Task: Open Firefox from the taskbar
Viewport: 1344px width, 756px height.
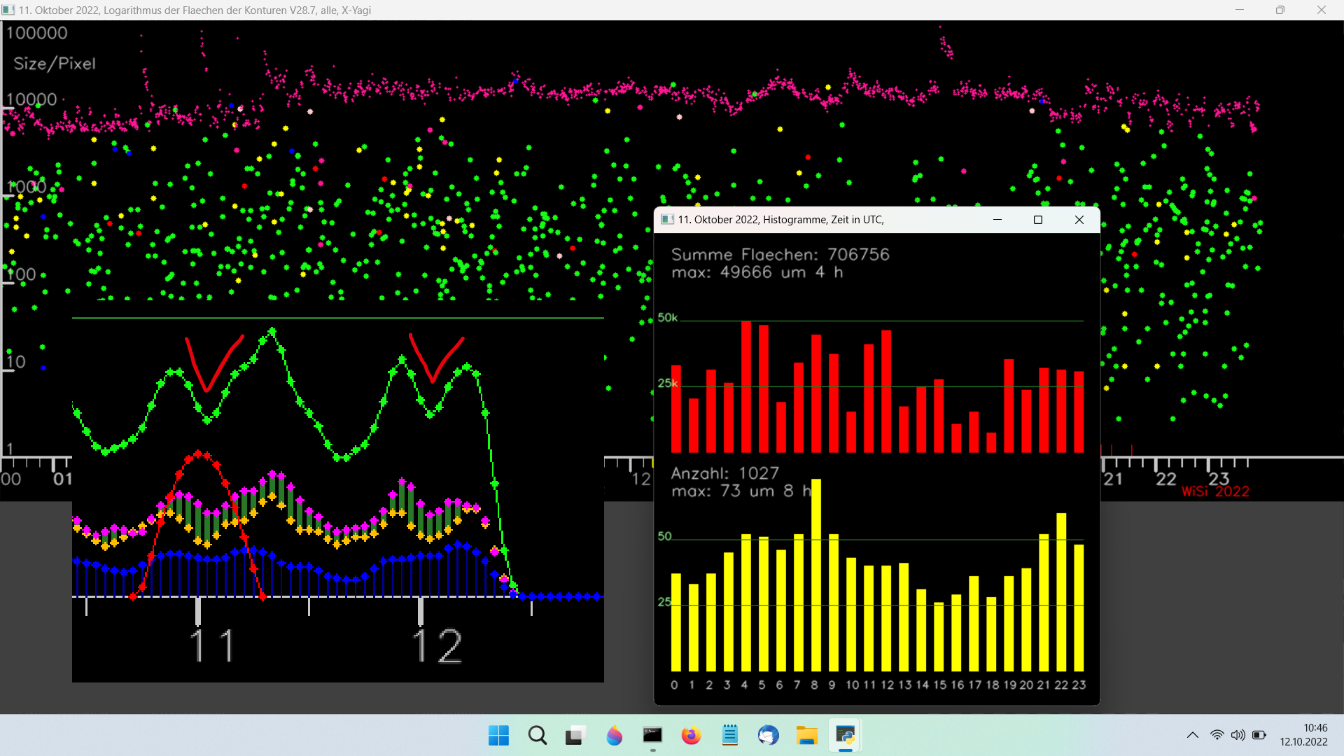Action: [x=691, y=736]
